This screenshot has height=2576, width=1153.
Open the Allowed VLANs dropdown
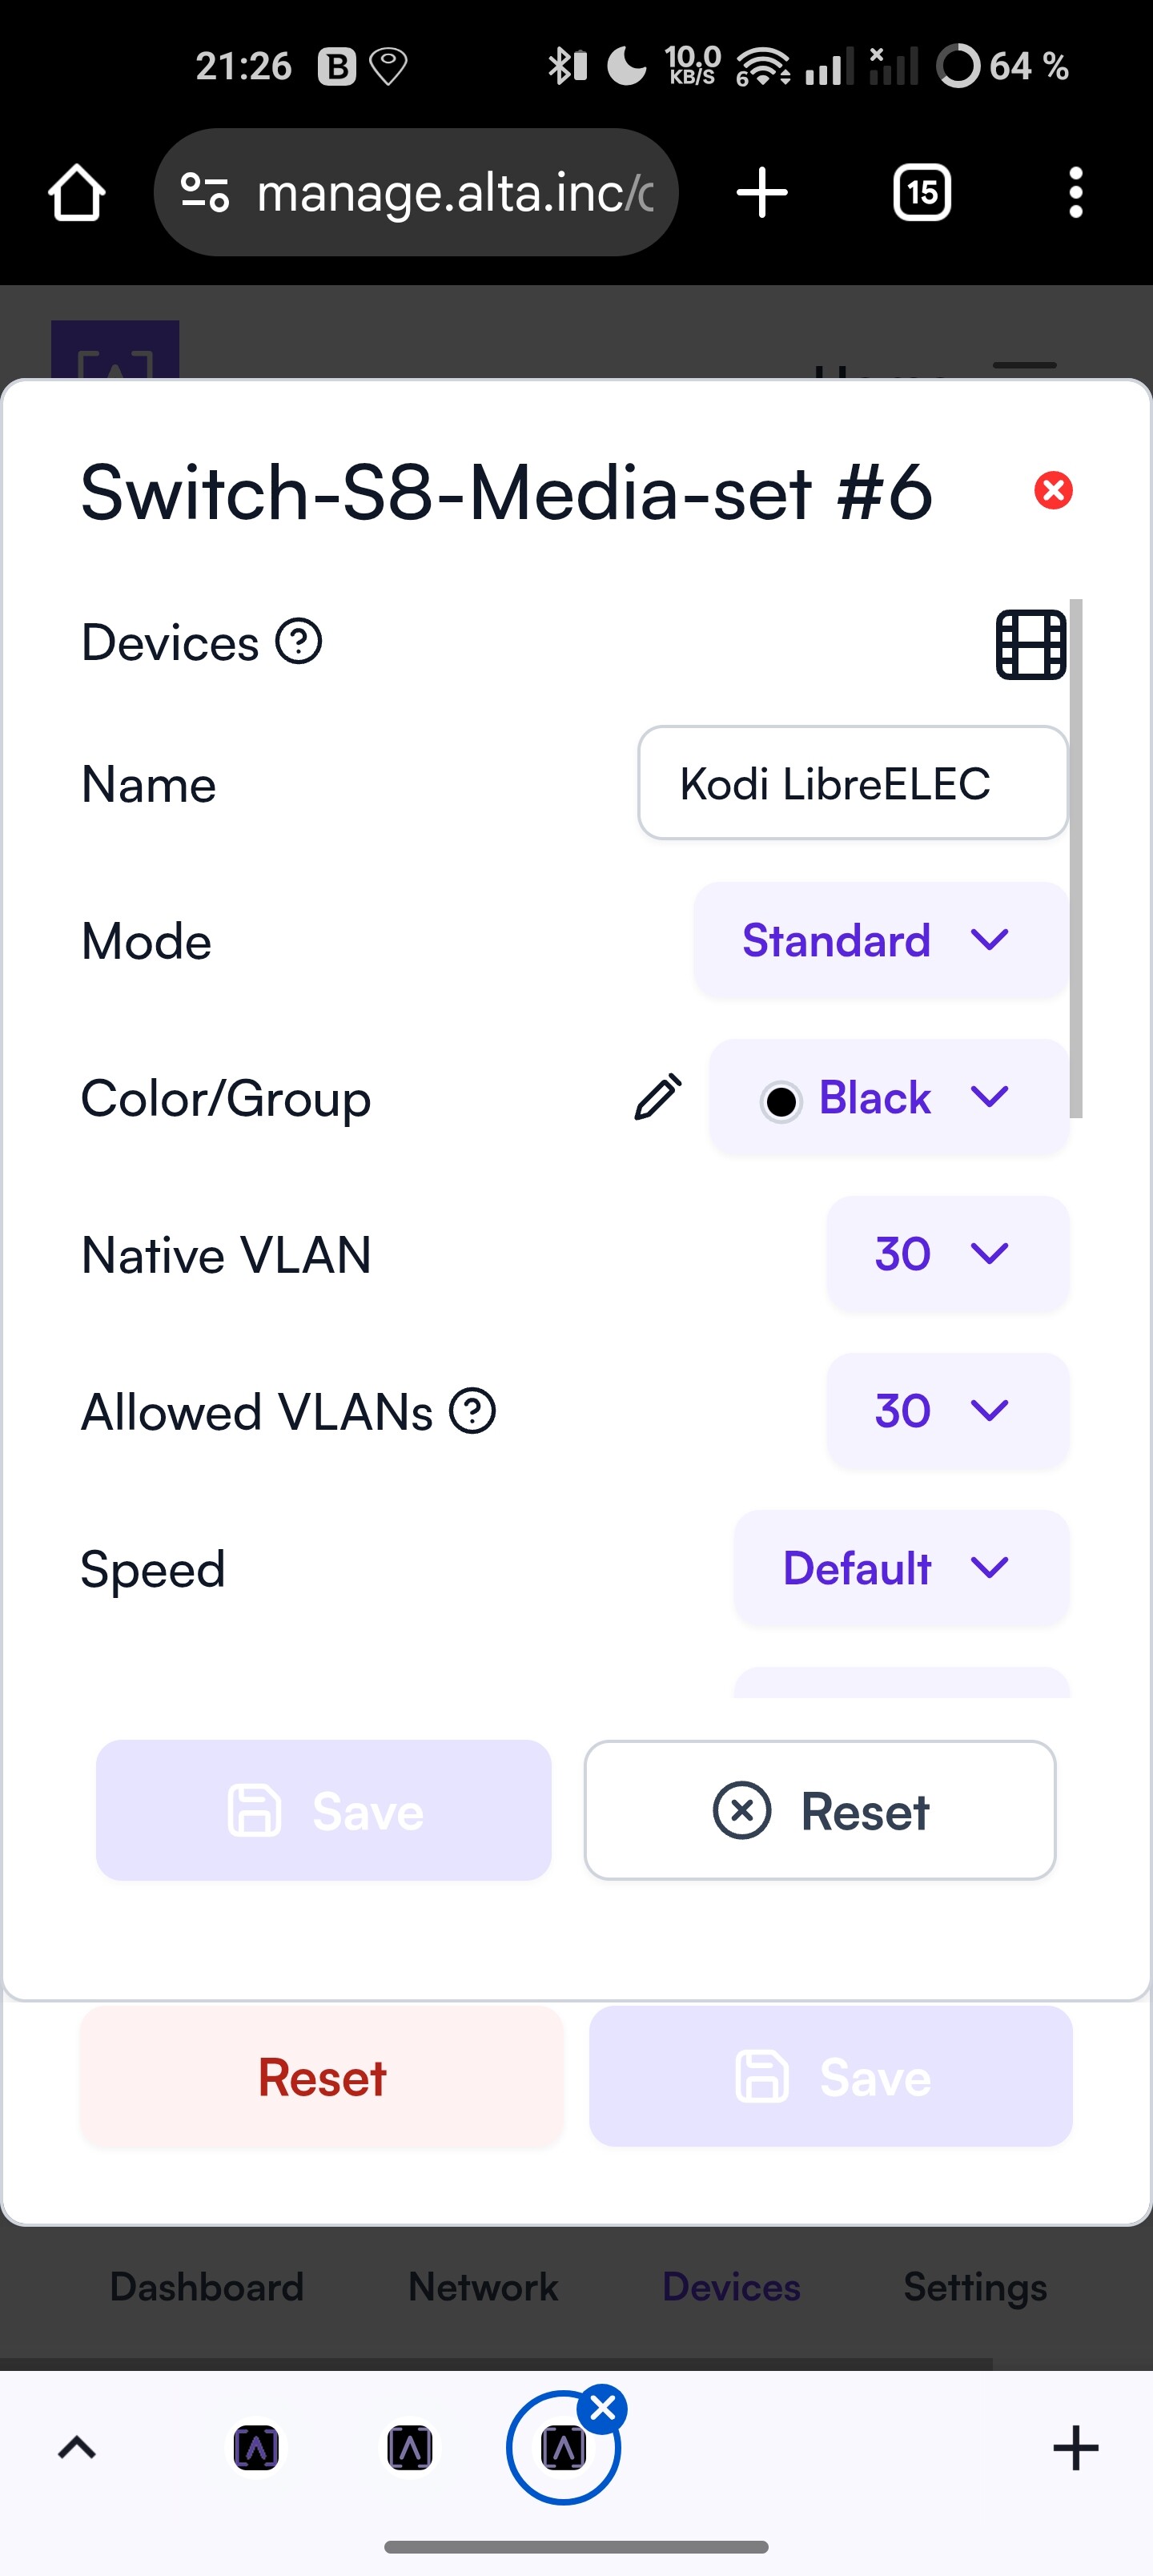point(948,1411)
